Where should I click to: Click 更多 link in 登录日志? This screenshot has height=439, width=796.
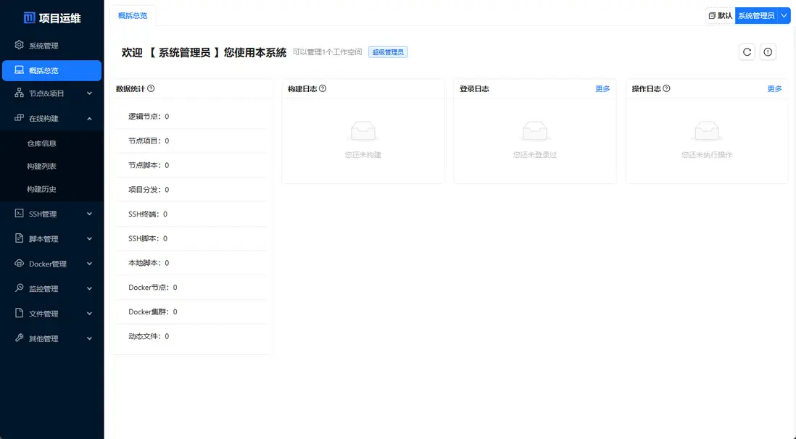point(602,89)
